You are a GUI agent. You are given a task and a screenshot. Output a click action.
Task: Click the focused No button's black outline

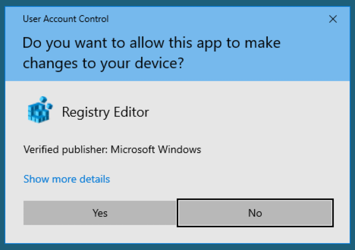coord(255,200)
